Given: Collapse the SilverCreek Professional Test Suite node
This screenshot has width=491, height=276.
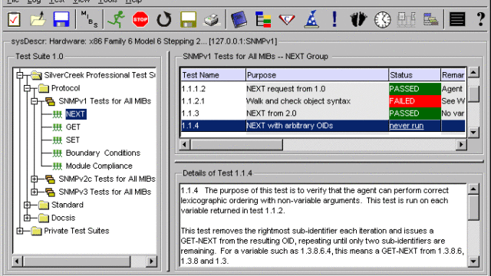Looking at the screenshot, I should pos(20,75).
